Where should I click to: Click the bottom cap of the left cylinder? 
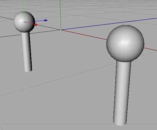(x=28, y=71)
